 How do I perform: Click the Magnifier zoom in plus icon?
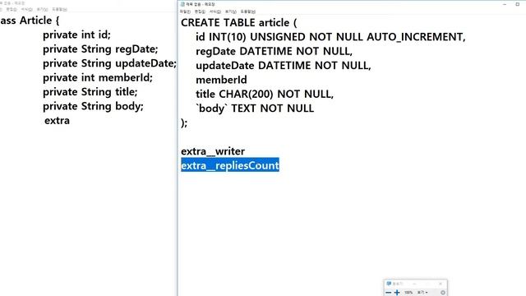397,293
